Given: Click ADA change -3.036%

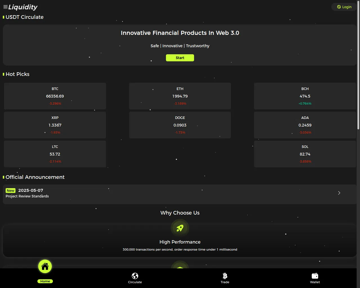Looking at the screenshot, I should click(x=305, y=132).
